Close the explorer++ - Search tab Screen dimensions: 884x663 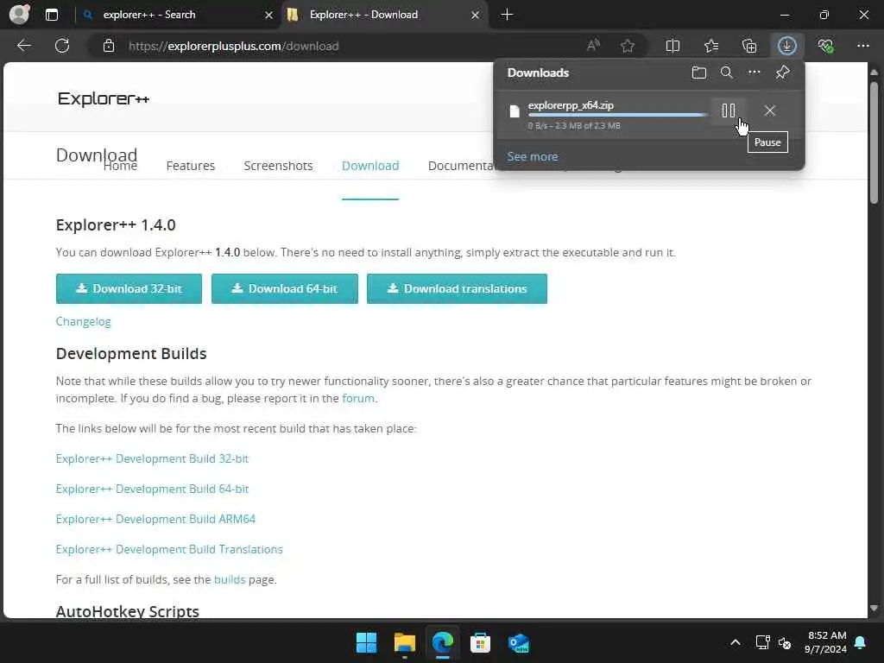click(x=269, y=15)
